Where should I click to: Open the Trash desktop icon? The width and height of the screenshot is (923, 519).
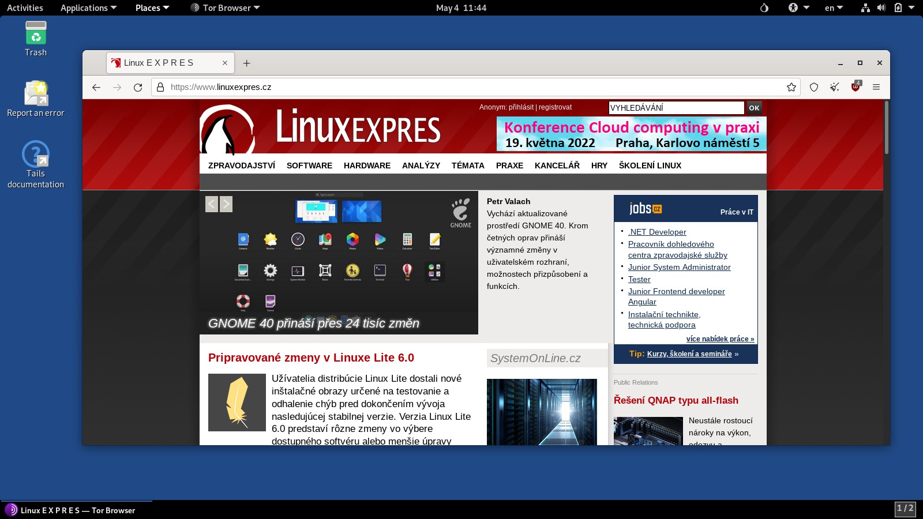[36, 39]
